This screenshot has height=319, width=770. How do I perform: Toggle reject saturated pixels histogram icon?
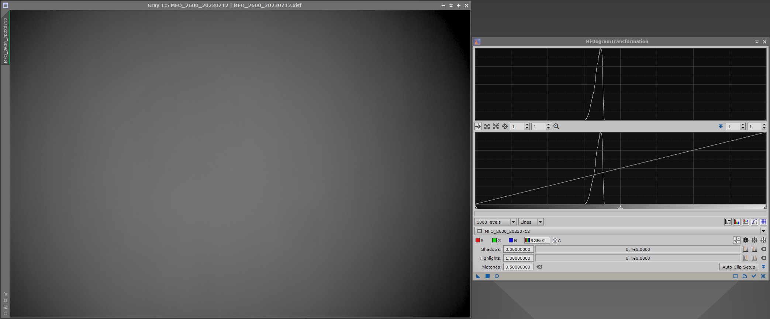[728, 222]
